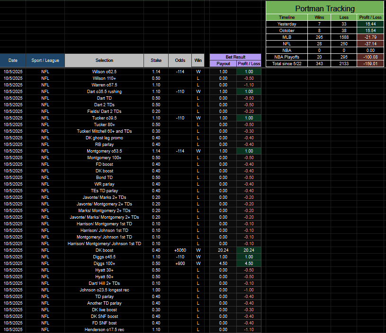Click Javonte/ Marks/ Montgomery 2+ TDs cell
Screen dimensions: 386x333
coord(104,217)
